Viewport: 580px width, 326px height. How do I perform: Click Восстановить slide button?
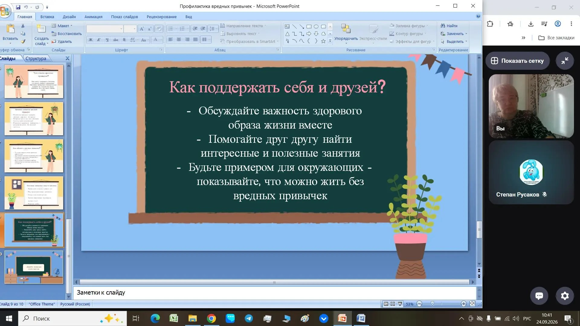point(66,34)
